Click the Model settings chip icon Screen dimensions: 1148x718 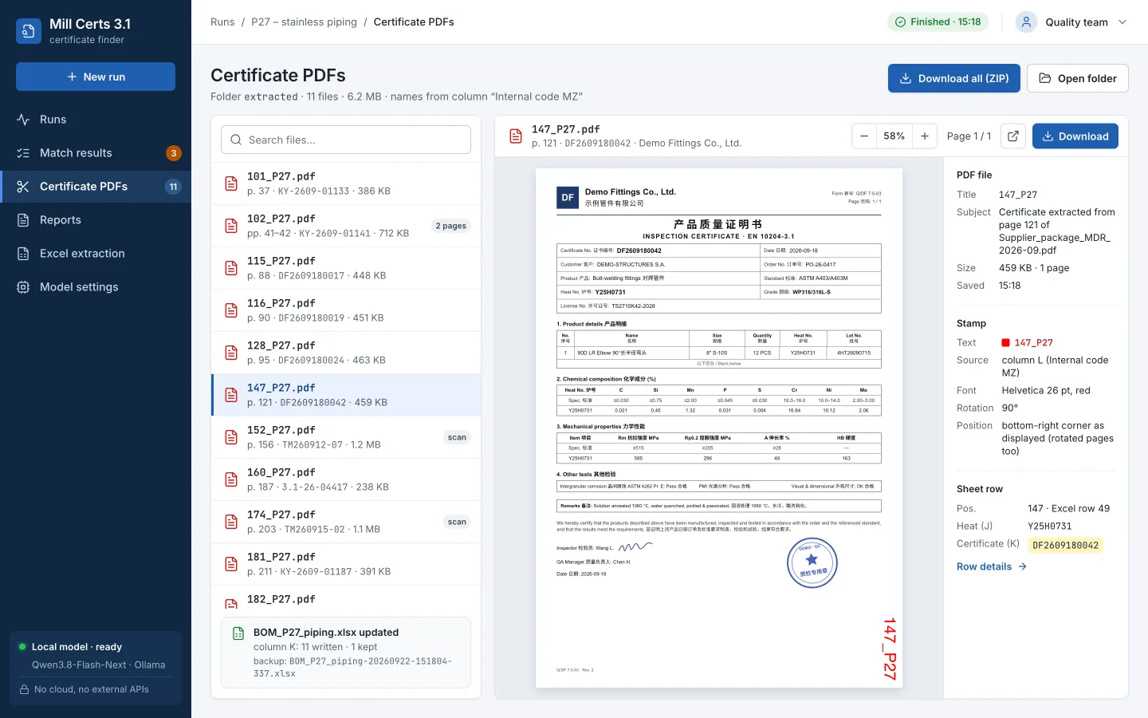coord(23,287)
